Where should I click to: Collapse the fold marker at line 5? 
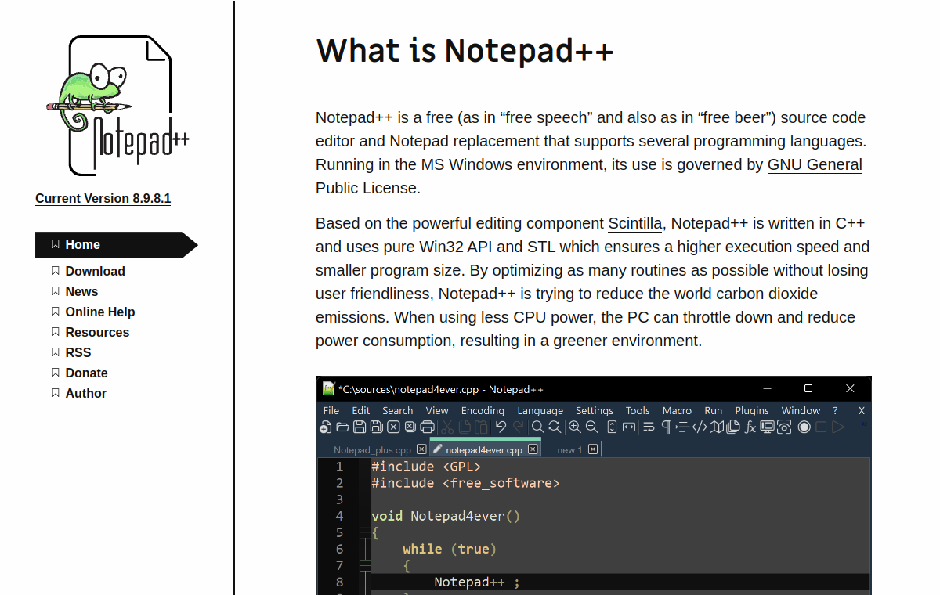click(365, 532)
